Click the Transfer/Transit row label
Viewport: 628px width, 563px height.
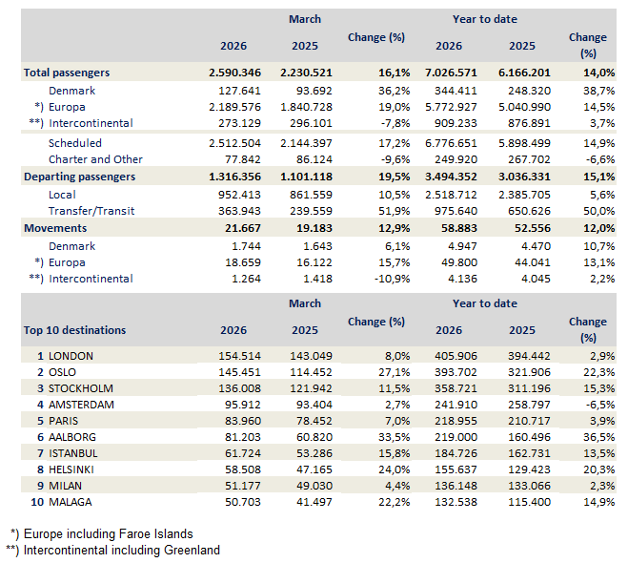tap(92, 211)
